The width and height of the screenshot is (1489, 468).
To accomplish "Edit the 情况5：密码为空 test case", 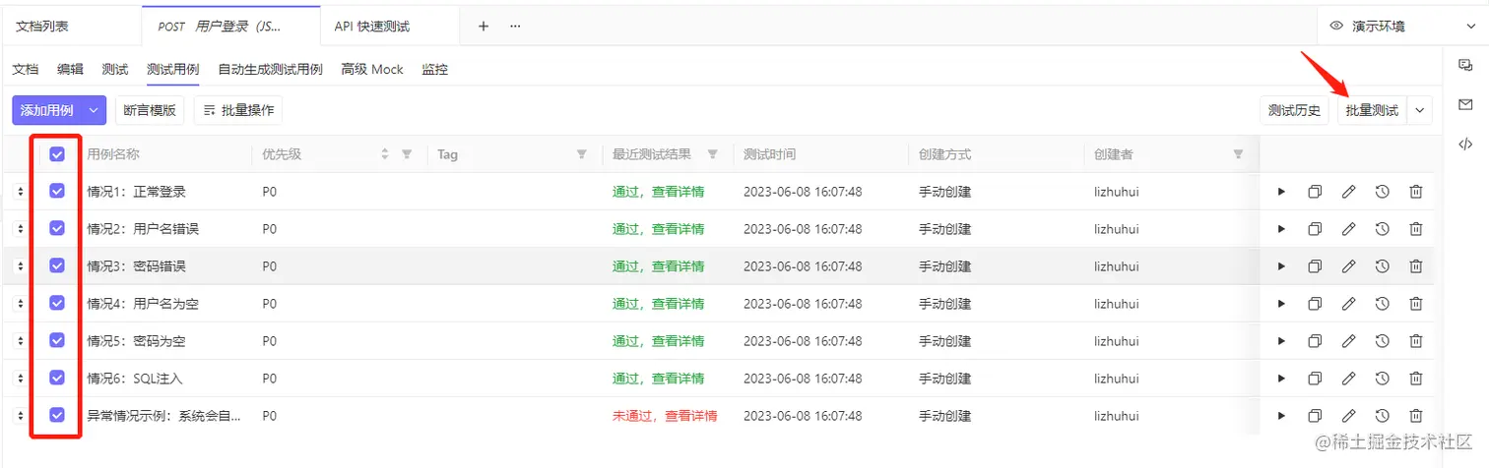I will [x=1349, y=341].
